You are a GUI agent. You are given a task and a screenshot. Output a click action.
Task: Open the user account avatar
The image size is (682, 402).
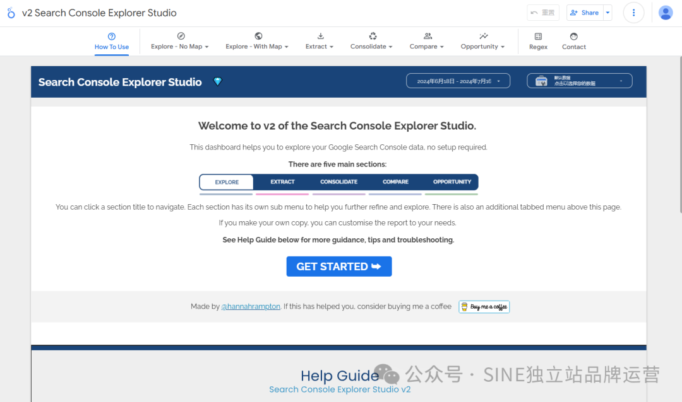666,13
